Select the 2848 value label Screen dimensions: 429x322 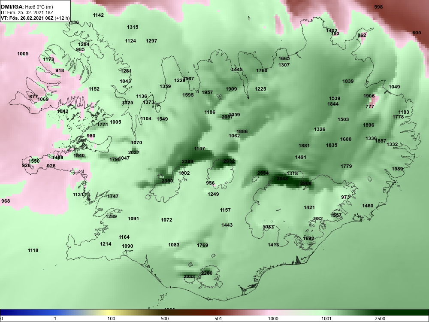(282, 179)
